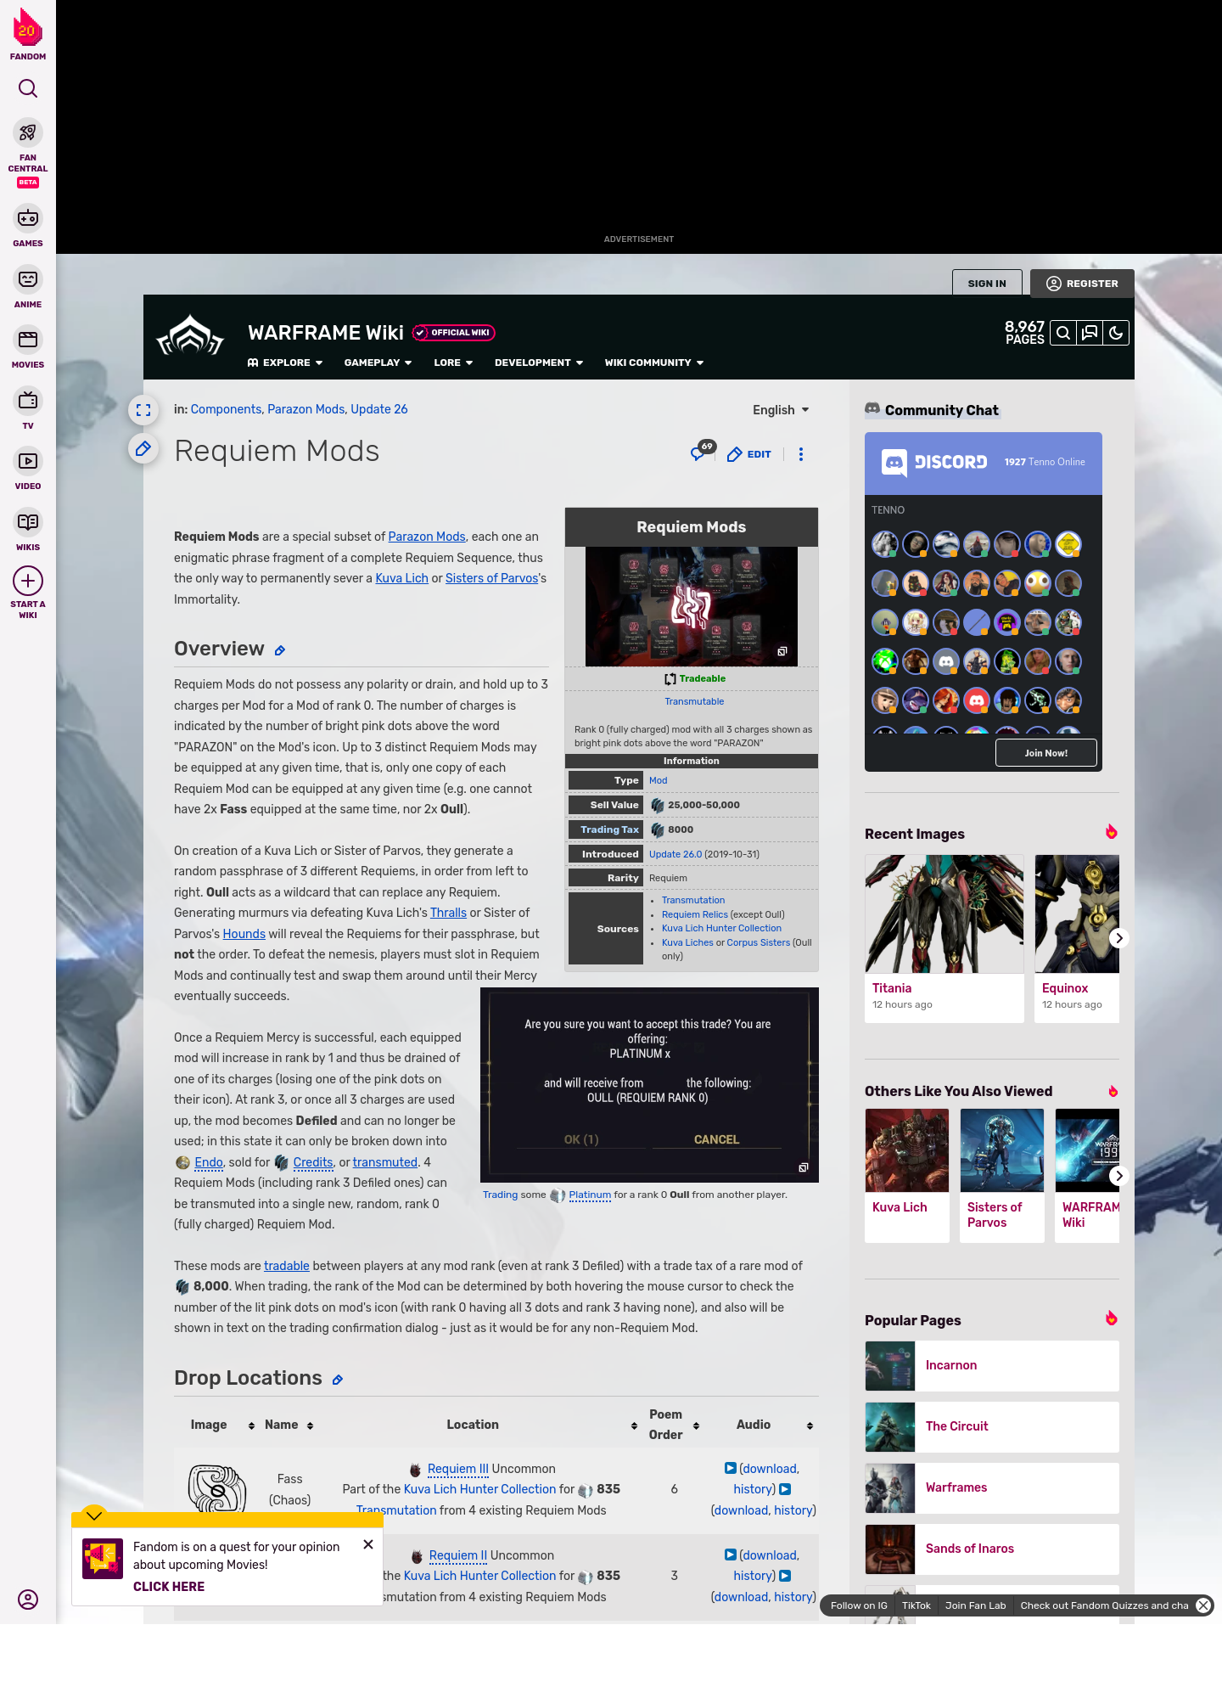Open the Sisters of Parvos intro link
Screen dimensions: 1222x1698
click(491, 578)
